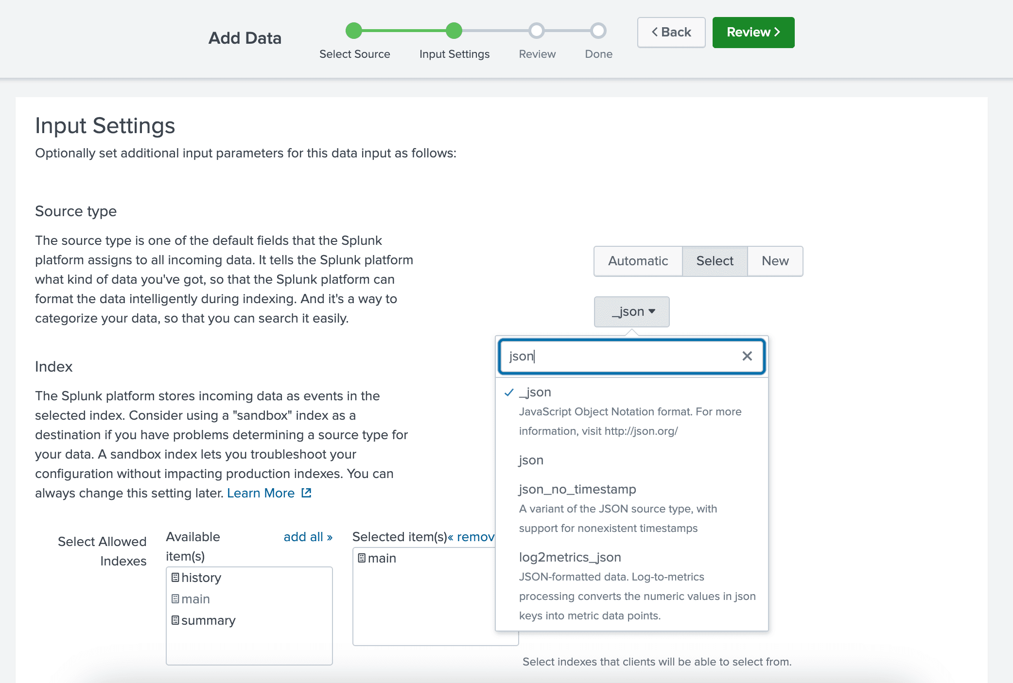The width and height of the screenshot is (1013, 683).
Task: Keep Select mode active by clicking Select
Action: pyautogui.click(x=715, y=261)
